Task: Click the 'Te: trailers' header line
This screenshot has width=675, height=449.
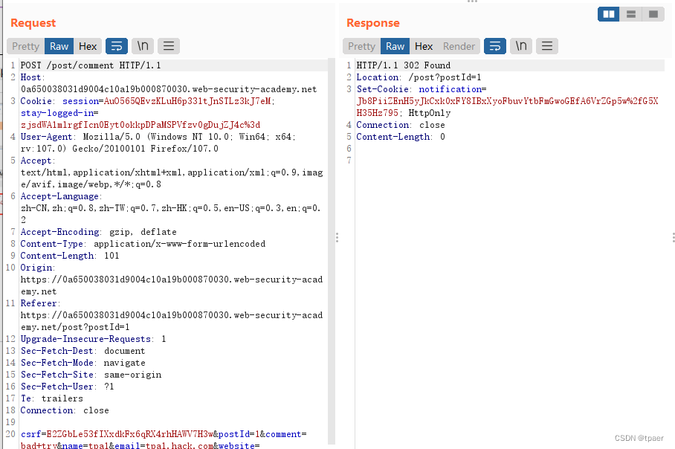Action: [x=51, y=398]
